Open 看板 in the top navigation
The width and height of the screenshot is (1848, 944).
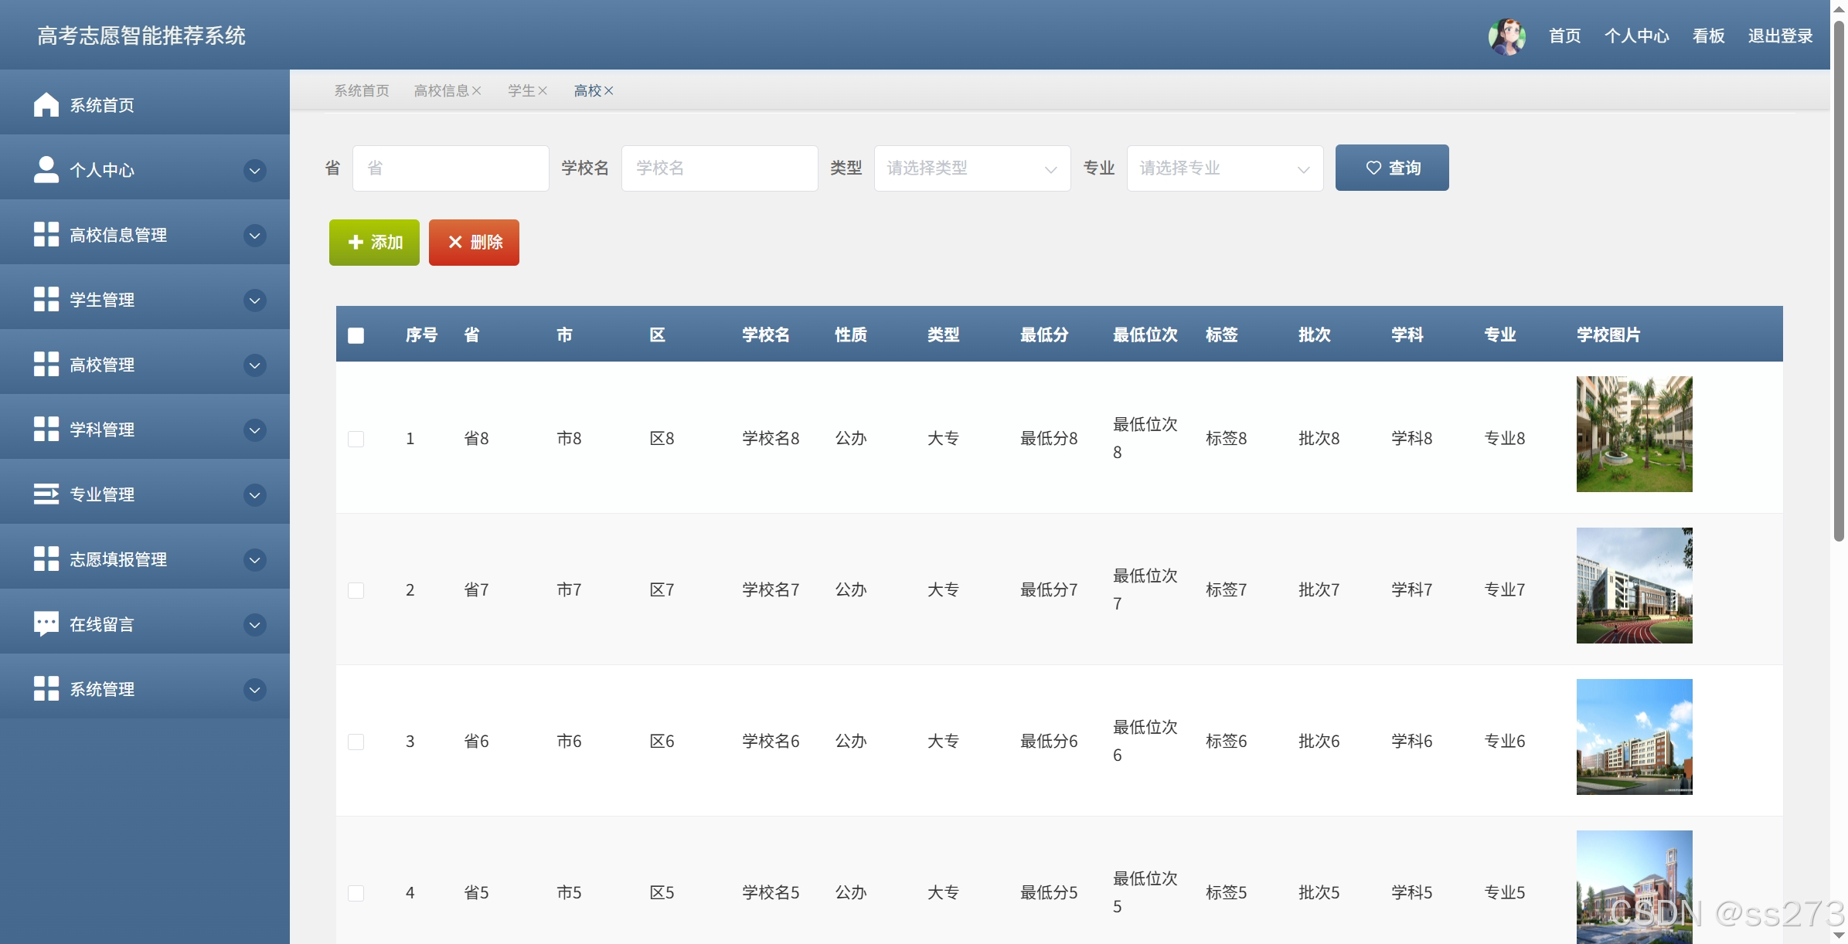coord(1708,36)
